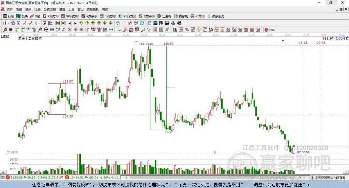The width and height of the screenshot is (349, 188).
Task: Click small black triangle near stock code
Action: point(283,41)
